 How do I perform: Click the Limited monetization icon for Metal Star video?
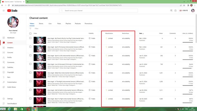pyautogui.click(x=106, y=73)
